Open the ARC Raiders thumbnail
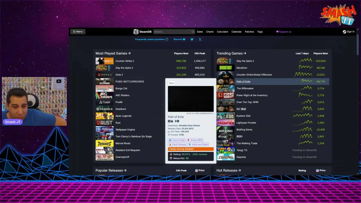Screen dimensions: 361x203 pyautogui.click(x=104, y=95)
